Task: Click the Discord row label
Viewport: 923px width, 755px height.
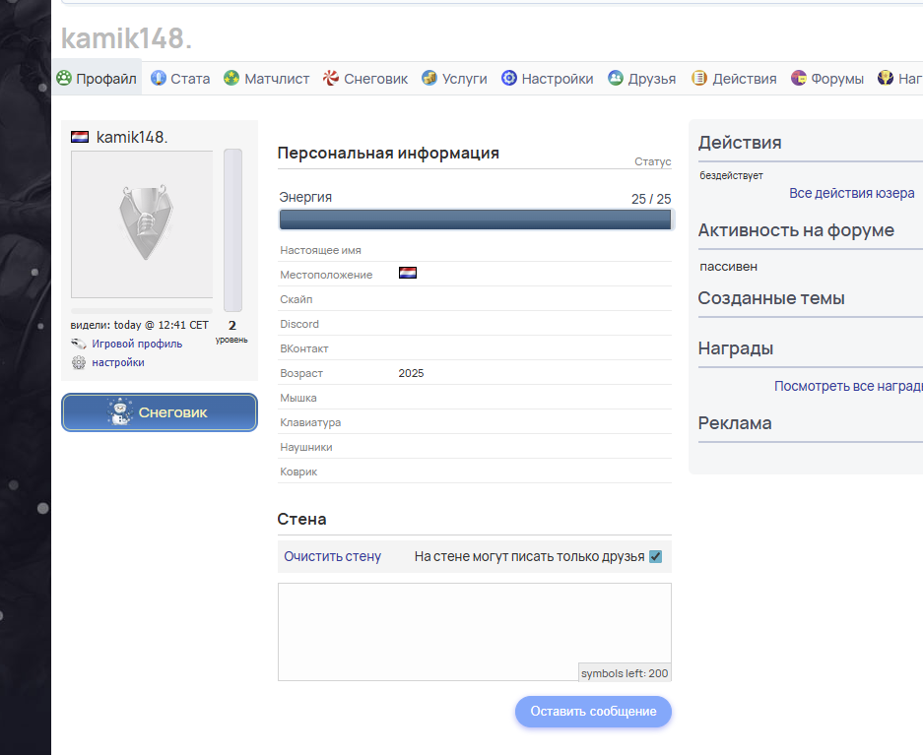Action: point(299,324)
